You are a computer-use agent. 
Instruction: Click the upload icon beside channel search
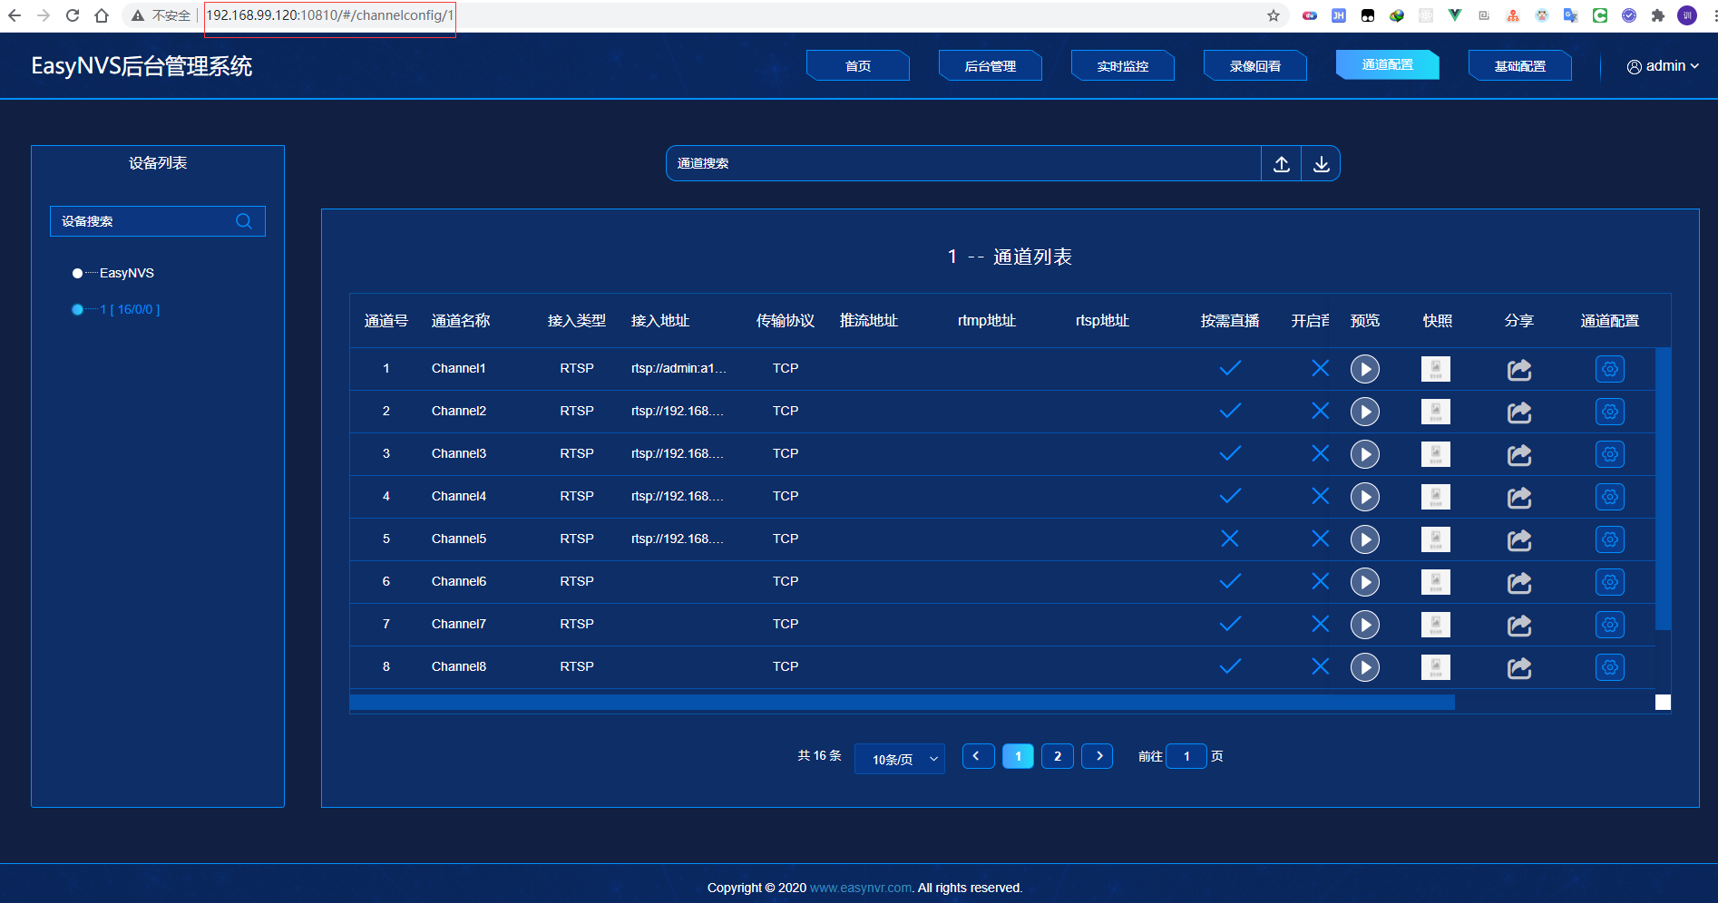click(x=1281, y=163)
